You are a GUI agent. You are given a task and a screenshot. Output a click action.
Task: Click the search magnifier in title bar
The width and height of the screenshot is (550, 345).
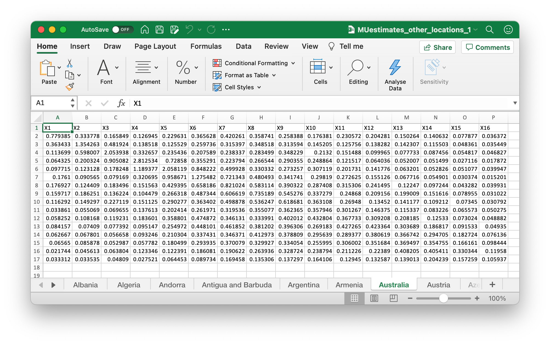(x=489, y=30)
